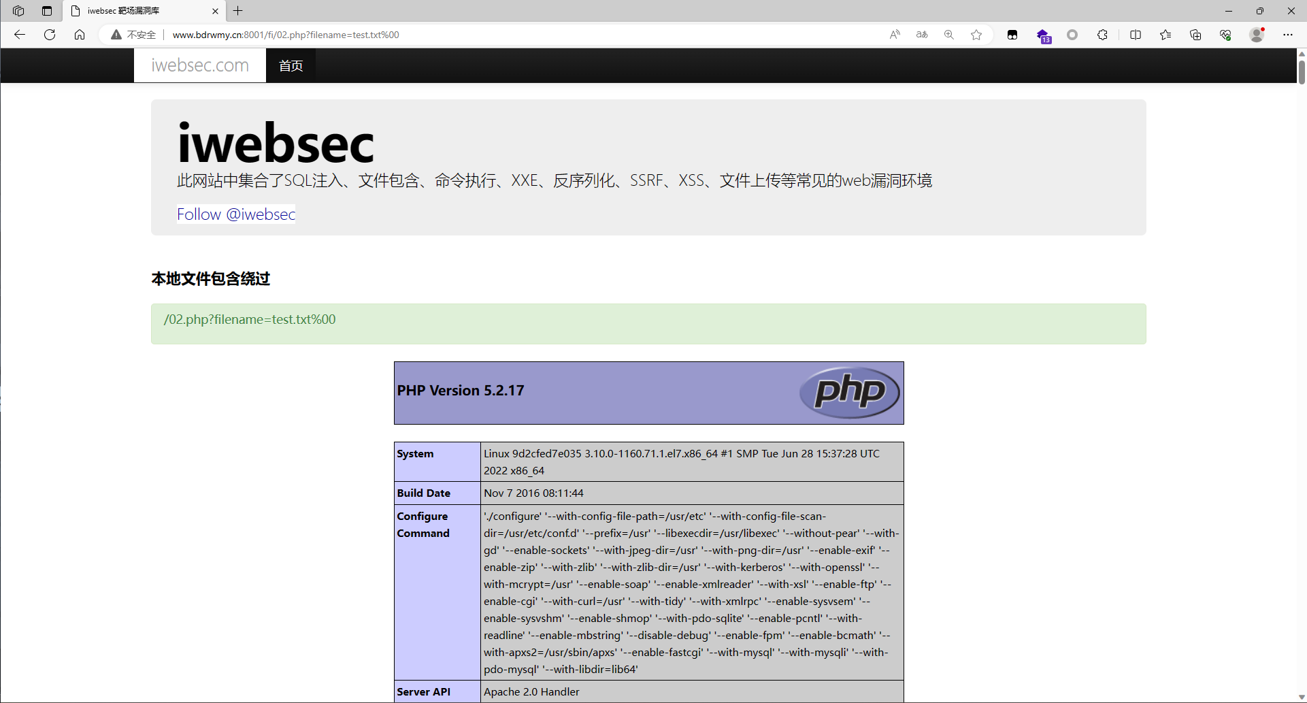Open the Edge workspaces icon
The width and height of the screenshot is (1307, 703).
click(x=18, y=11)
